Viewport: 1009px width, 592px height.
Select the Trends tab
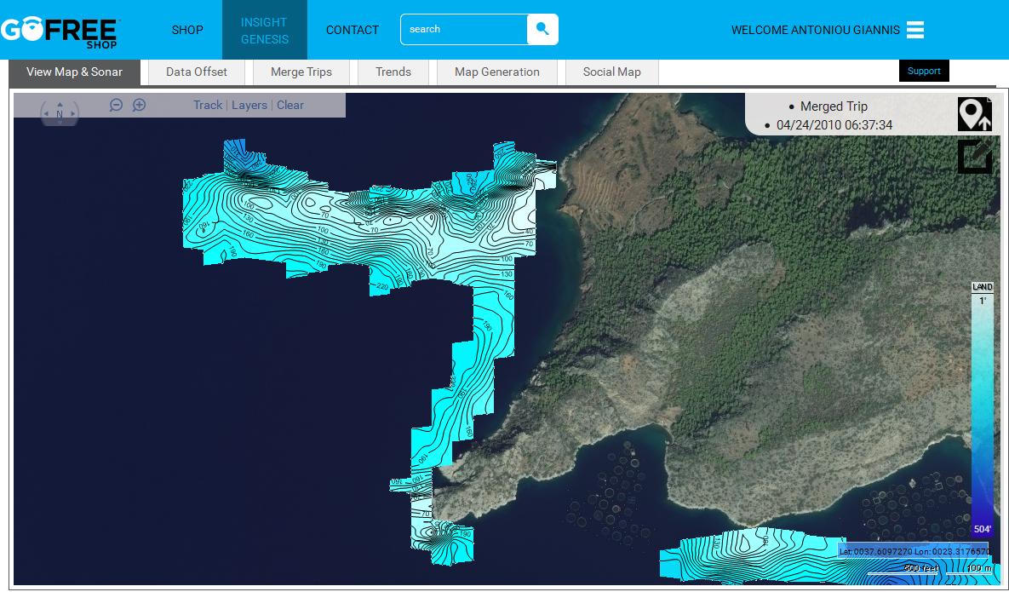(393, 72)
